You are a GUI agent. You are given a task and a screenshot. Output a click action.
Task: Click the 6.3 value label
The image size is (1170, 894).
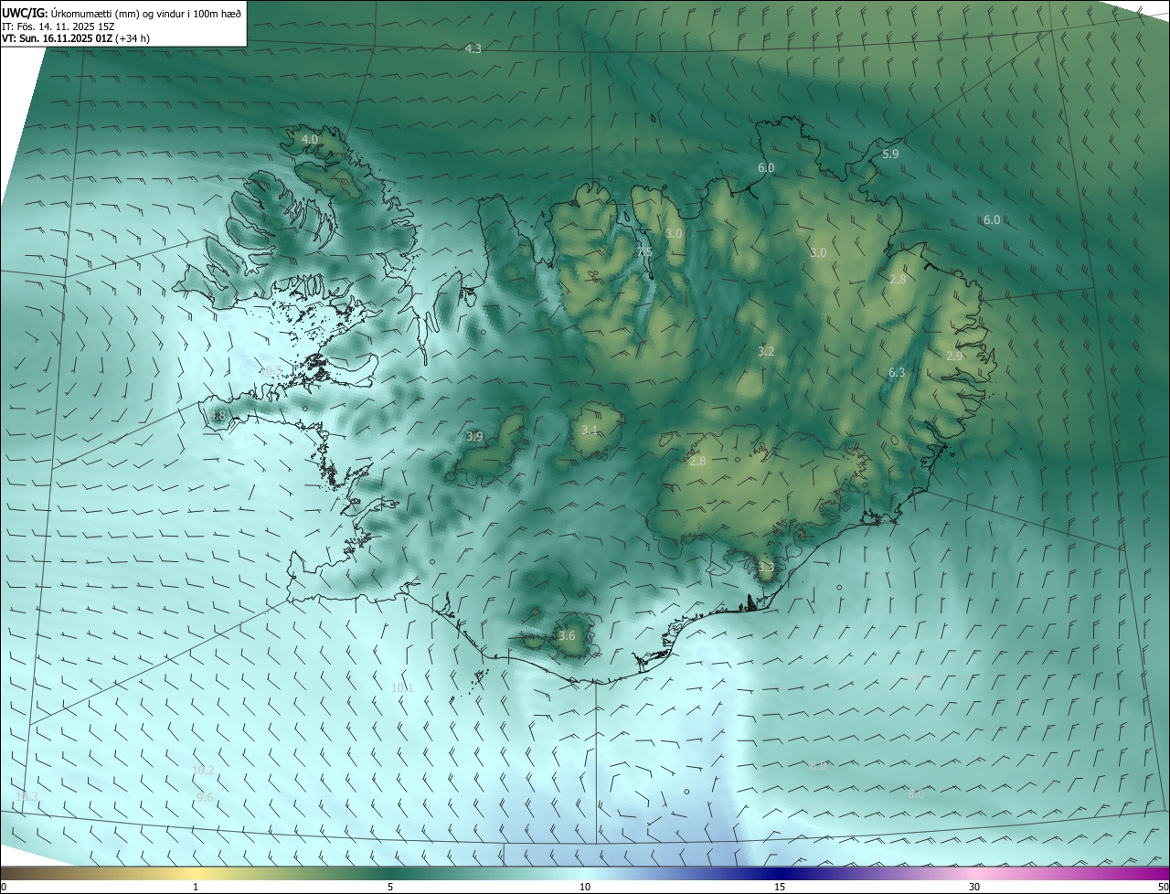point(897,372)
